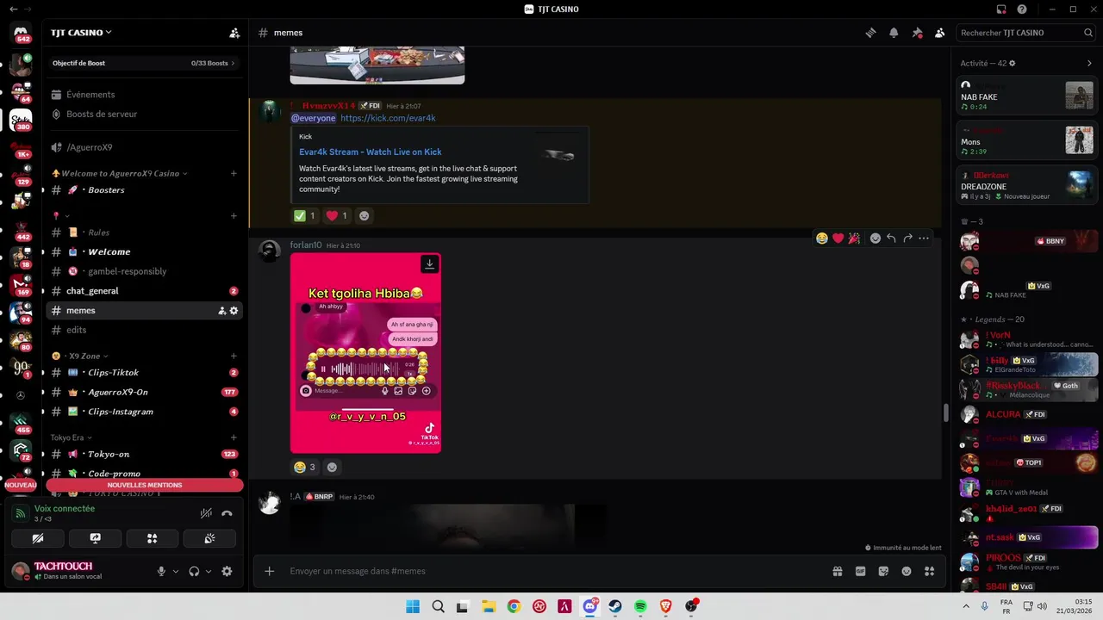Image resolution: width=1103 pixels, height=620 pixels.
Task: Open the help icon in title bar
Action: coord(1022,9)
